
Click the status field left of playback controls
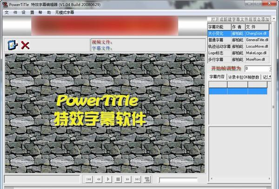point(42,179)
